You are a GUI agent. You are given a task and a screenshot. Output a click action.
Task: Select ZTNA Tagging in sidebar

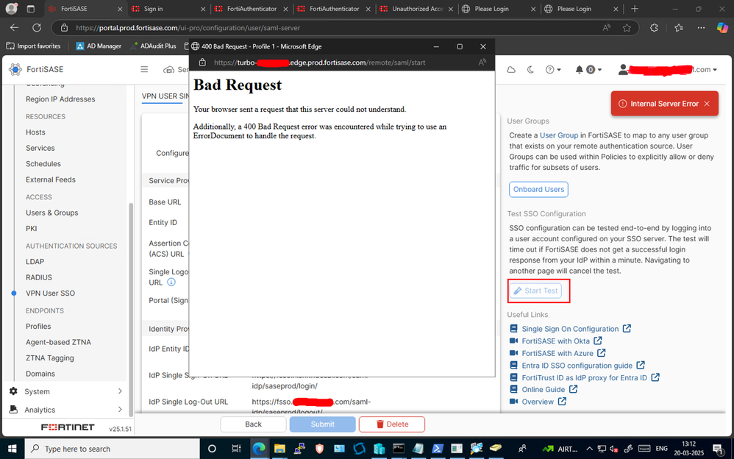pyautogui.click(x=49, y=357)
